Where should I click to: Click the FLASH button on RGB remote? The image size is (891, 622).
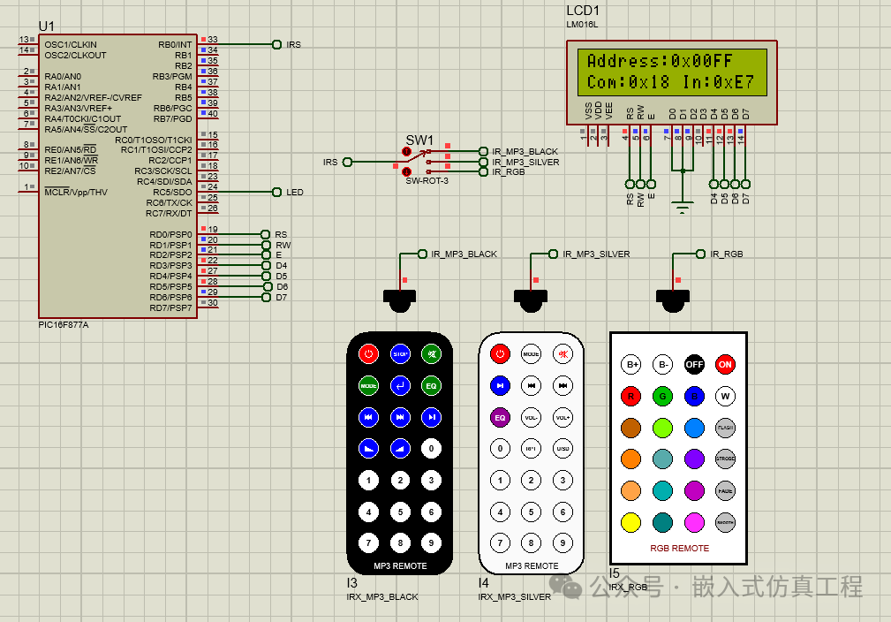coord(725,428)
